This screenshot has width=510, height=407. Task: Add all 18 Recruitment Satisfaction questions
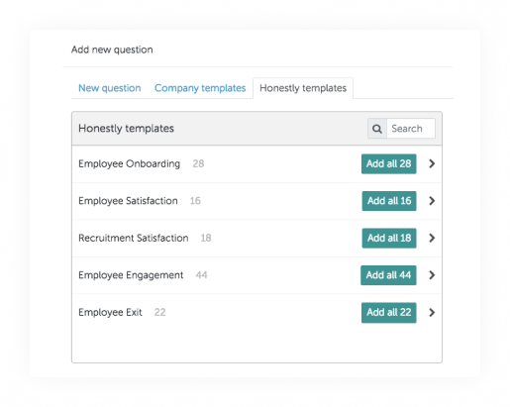click(x=389, y=238)
